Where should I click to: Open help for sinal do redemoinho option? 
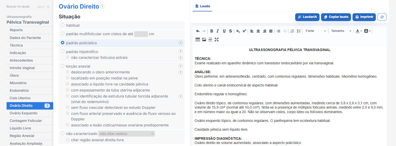181,96
